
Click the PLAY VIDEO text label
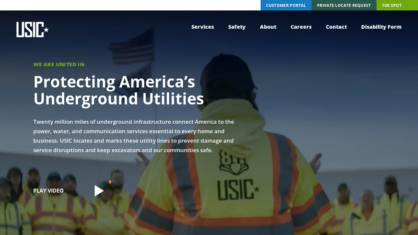point(48,191)
